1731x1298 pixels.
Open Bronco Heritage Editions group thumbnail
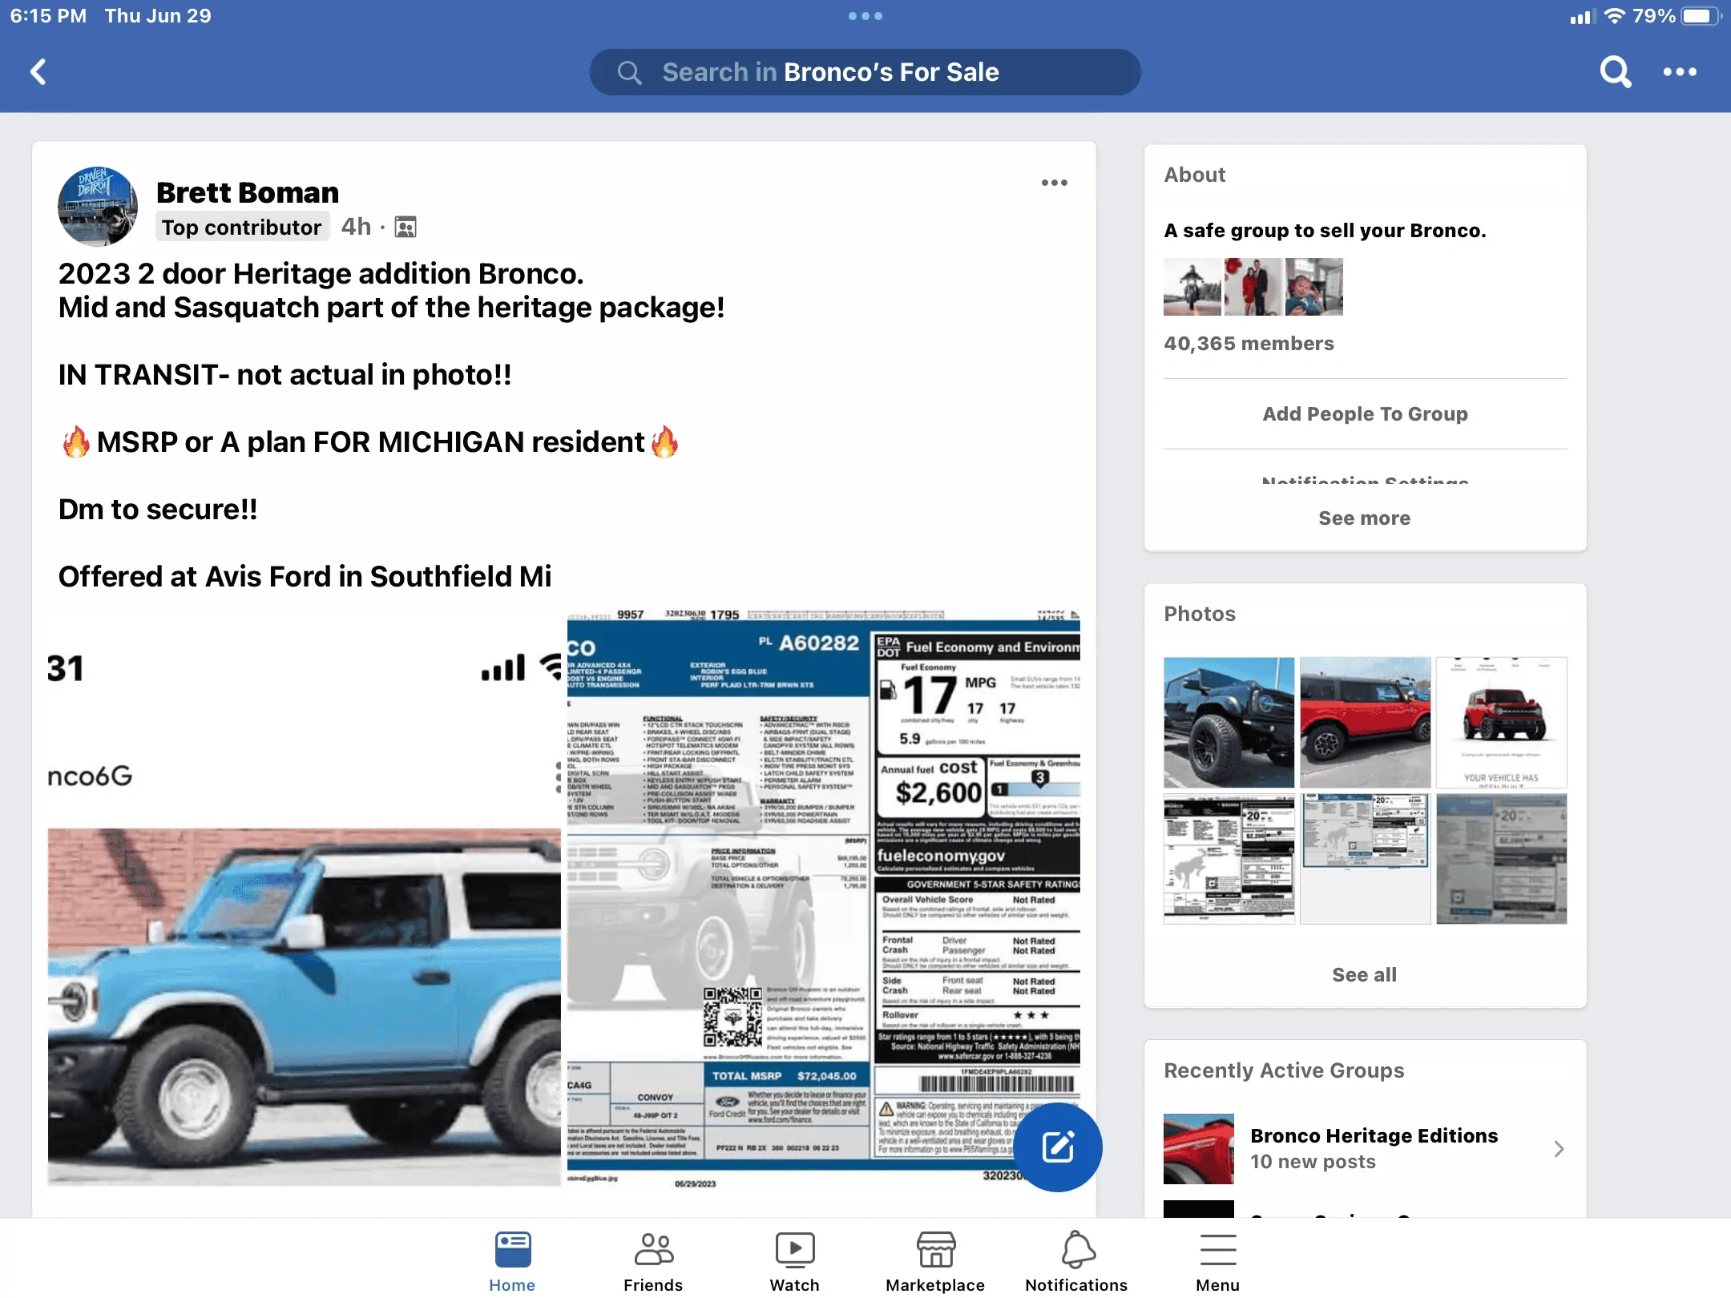pyautogui.click(x=1199, y=1149)
